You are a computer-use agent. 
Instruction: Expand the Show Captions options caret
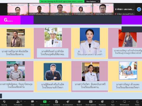pos(95,102)
